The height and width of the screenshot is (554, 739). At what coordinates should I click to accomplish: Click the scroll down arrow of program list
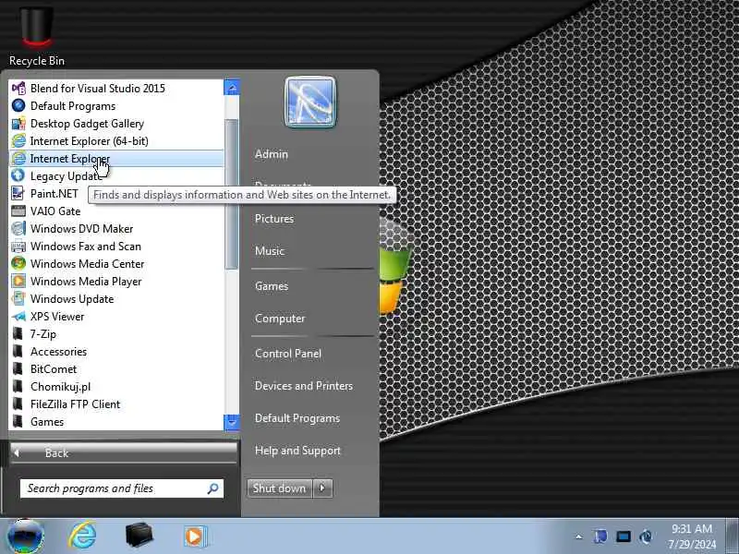[x=232, y=423]
